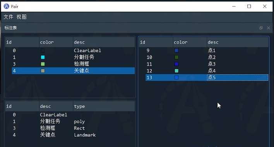Image resolution: width=274 pixels, height=147 pixels.
Task: Float the 标注表 dock panel
Action: tap(261, 28)
